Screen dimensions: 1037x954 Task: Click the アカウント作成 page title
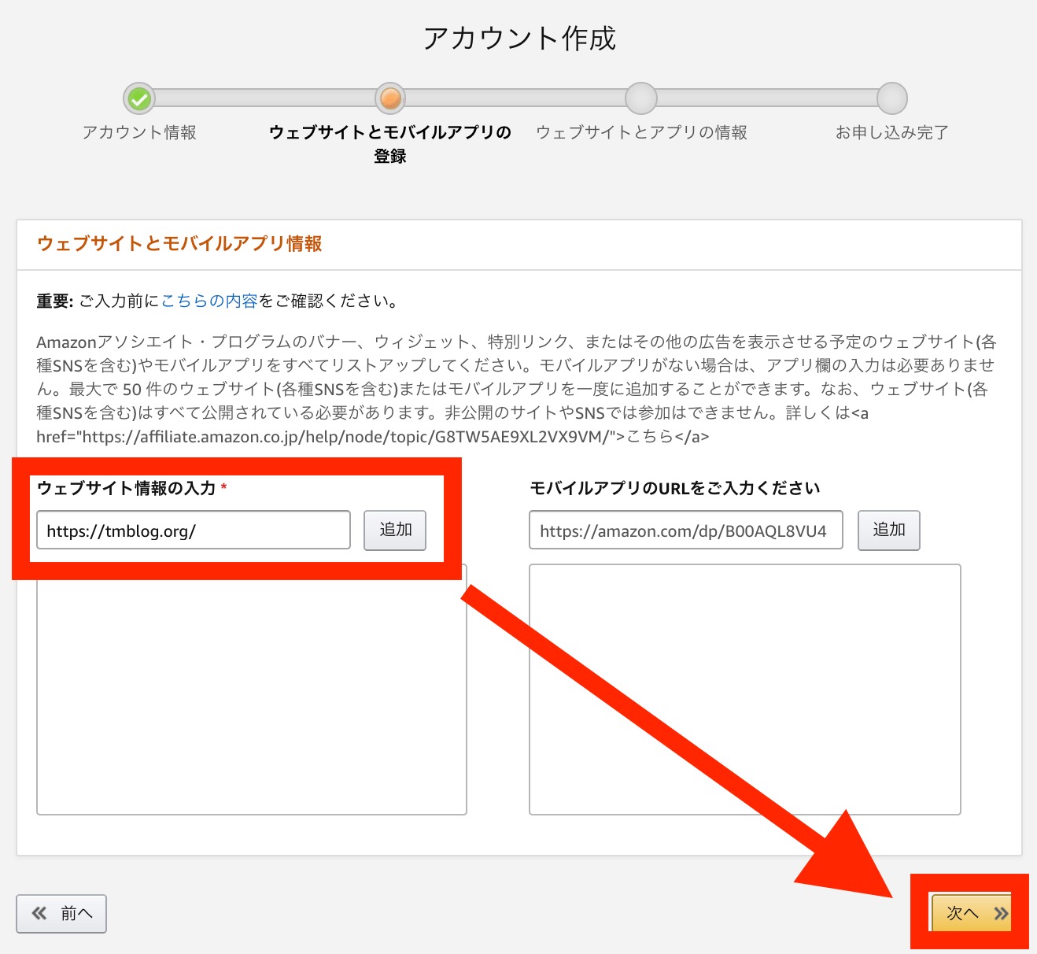tap(519, 38)
